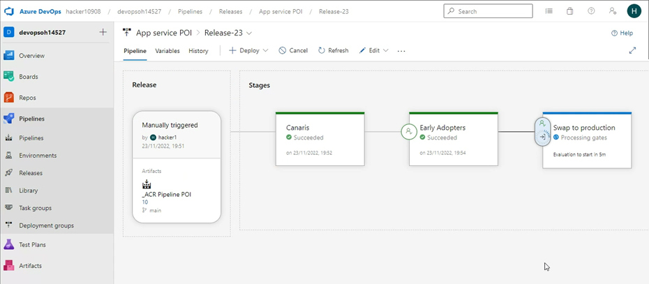Click the Manually triggered heading
This screenshot has height=284, width=649.
170,125
